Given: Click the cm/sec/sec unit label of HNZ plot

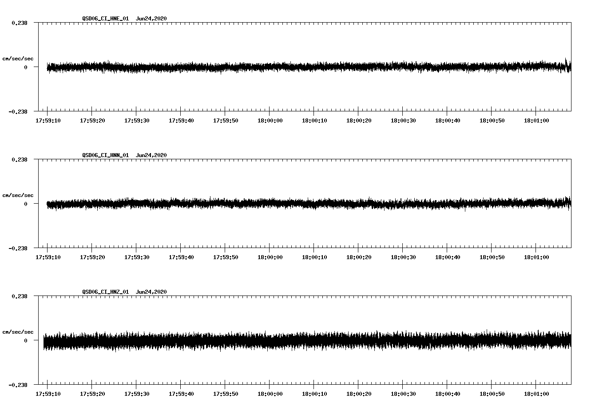Looking at the screenshot, I should (18, 332).
